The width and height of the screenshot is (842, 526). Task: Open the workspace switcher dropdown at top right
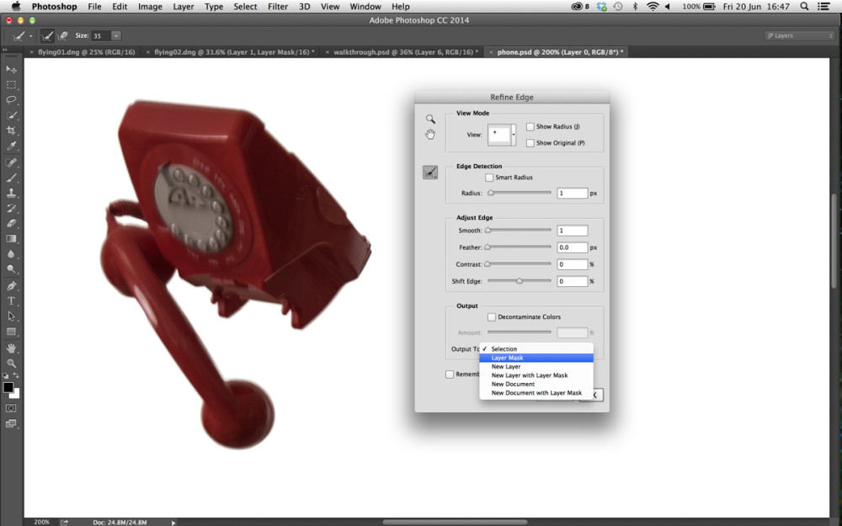tap(799, 35)
